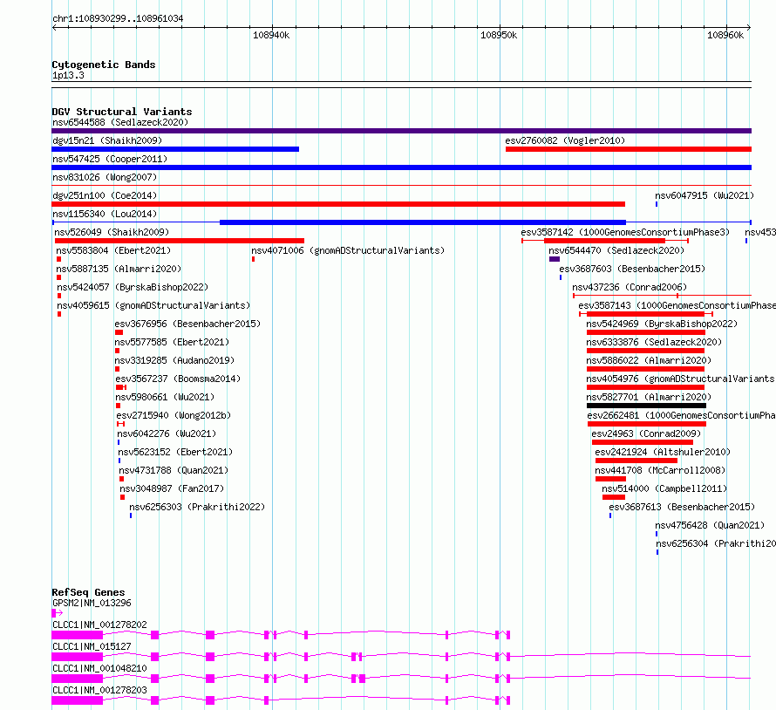Click esv3676956 (Besenbacher2015) label
Viewport: 776px width, 710px height.
(187, 324)
